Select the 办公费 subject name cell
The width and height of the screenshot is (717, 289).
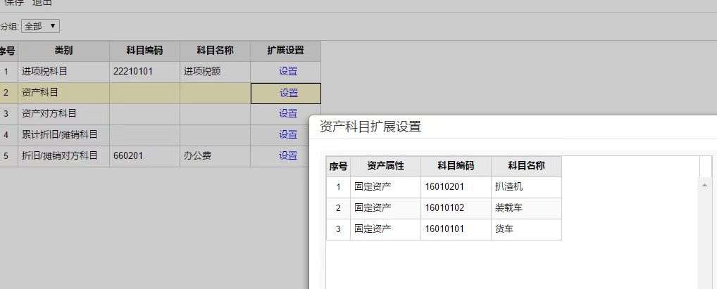point(215,156)
